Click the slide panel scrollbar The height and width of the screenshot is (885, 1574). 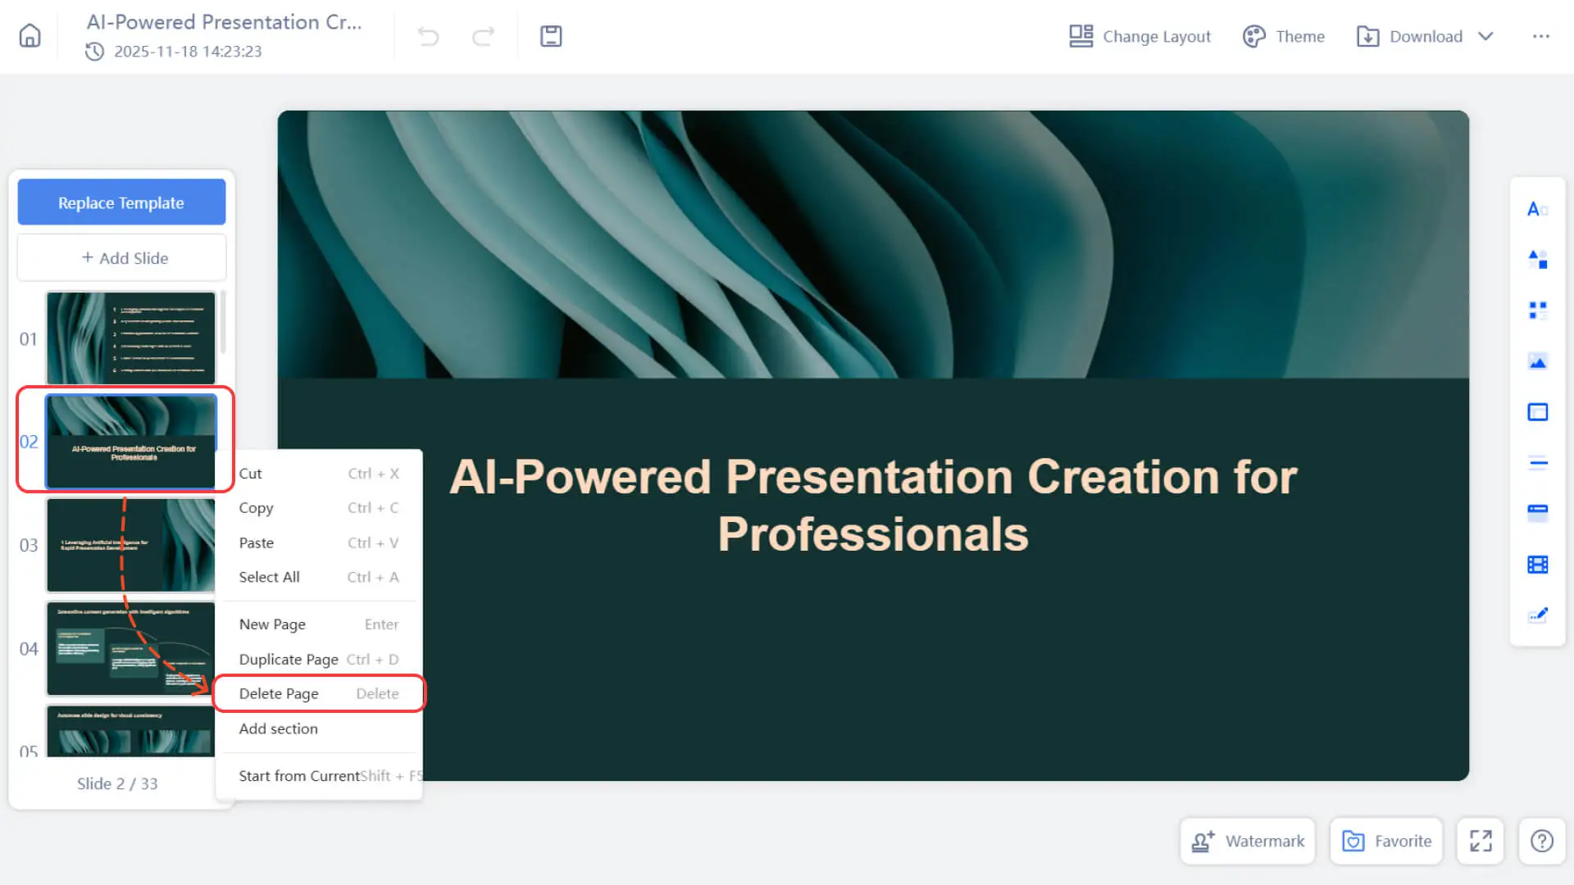(x=223, y=322)
